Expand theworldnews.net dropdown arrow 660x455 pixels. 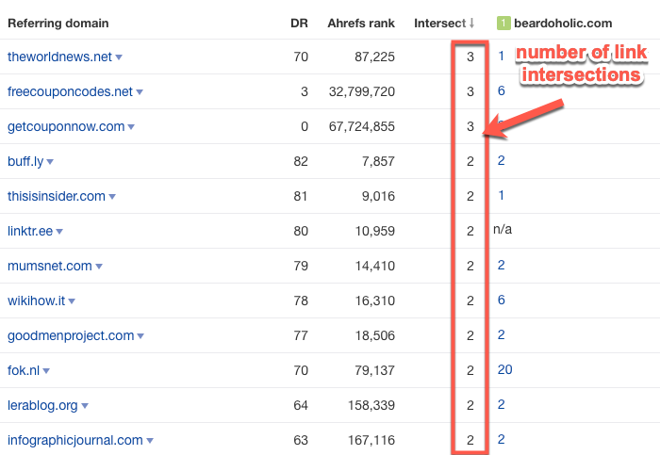[119, 57]
